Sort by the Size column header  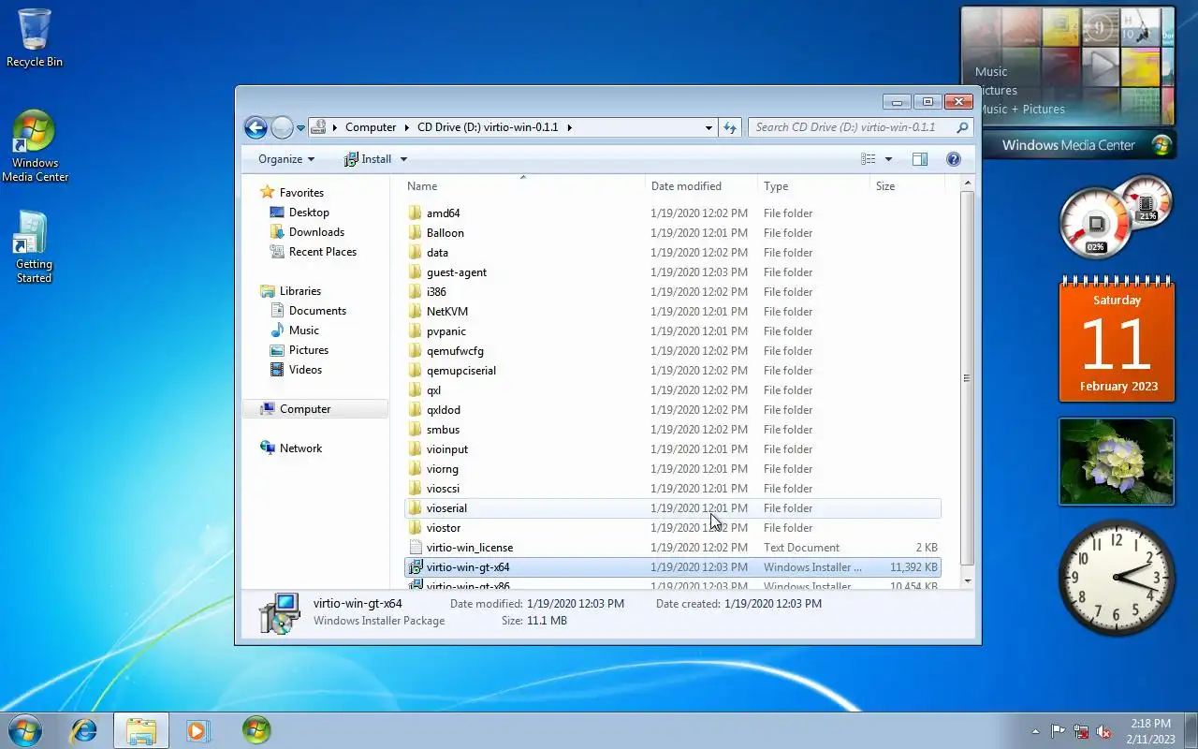click(x=906, y=186)
